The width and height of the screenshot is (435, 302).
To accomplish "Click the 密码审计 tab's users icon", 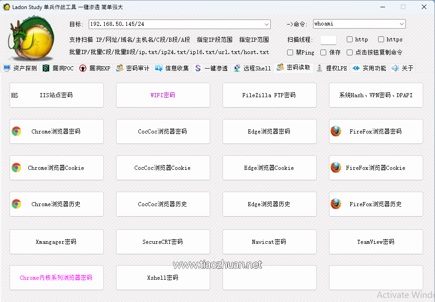I will point(120,68).
